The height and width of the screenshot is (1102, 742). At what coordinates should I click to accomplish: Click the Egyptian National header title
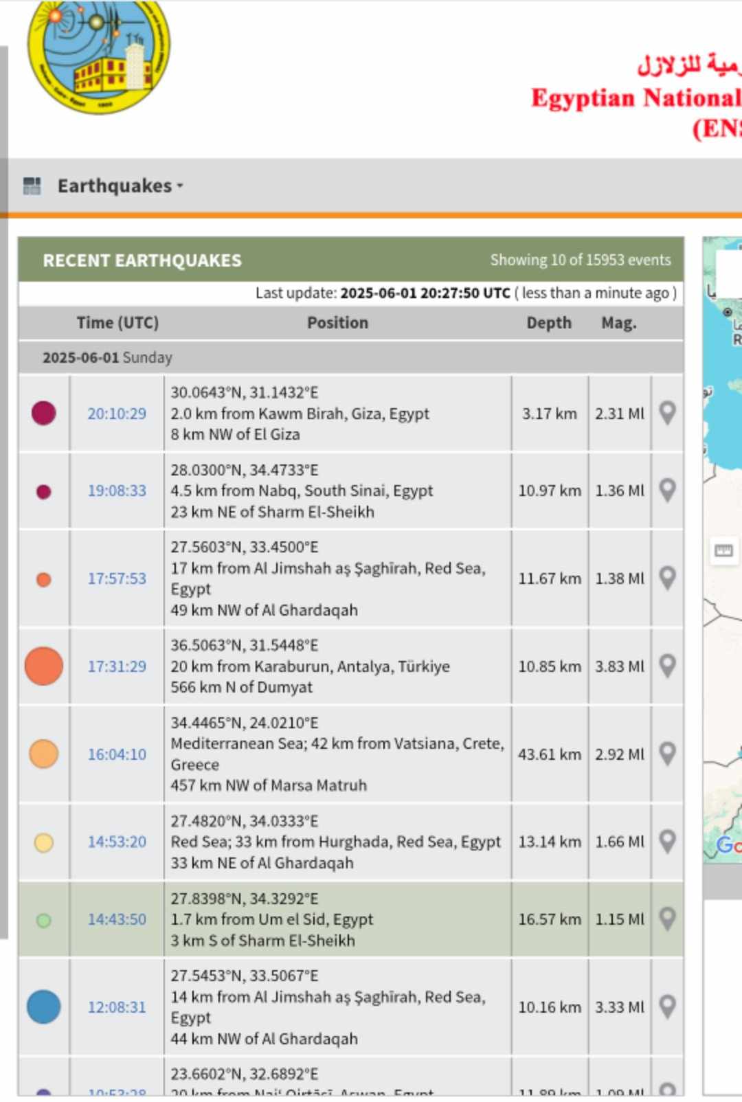click(x=636, y=98)
